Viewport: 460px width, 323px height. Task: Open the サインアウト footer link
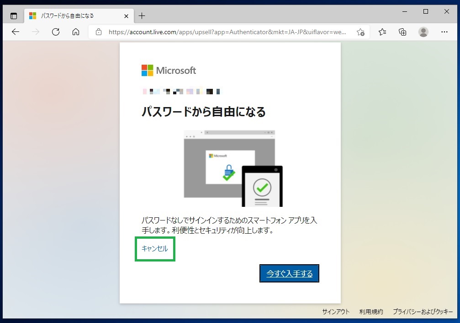point(336,312)
